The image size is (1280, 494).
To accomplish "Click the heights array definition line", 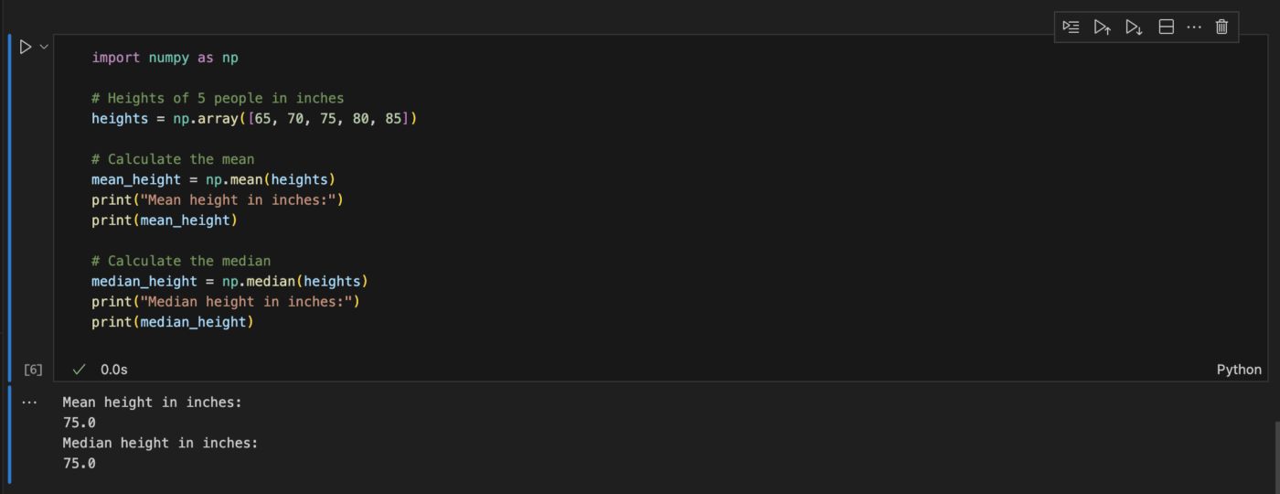I will click(253, 119).
